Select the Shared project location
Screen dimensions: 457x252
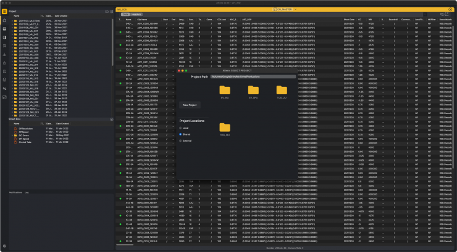point(181,134)
